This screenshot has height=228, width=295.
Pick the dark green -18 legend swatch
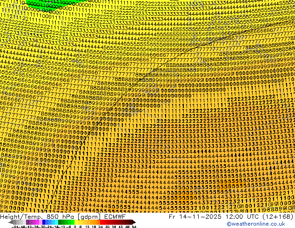(x=60, y=222)
